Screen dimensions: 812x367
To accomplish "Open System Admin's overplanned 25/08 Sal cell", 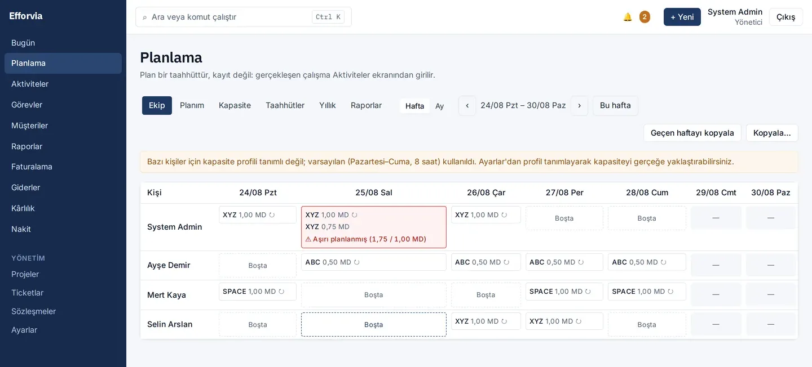I will point(374,227).
